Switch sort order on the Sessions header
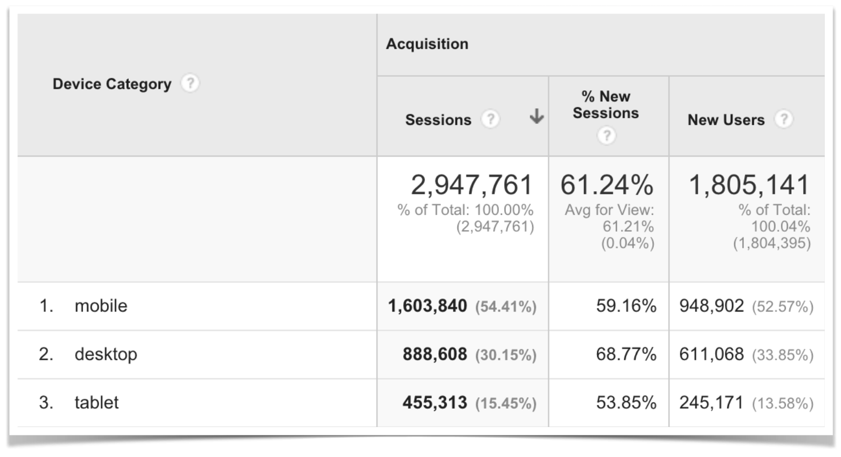The height and width of the screenshot is (457, 841). pyautogui.click(x=438, y=120)
